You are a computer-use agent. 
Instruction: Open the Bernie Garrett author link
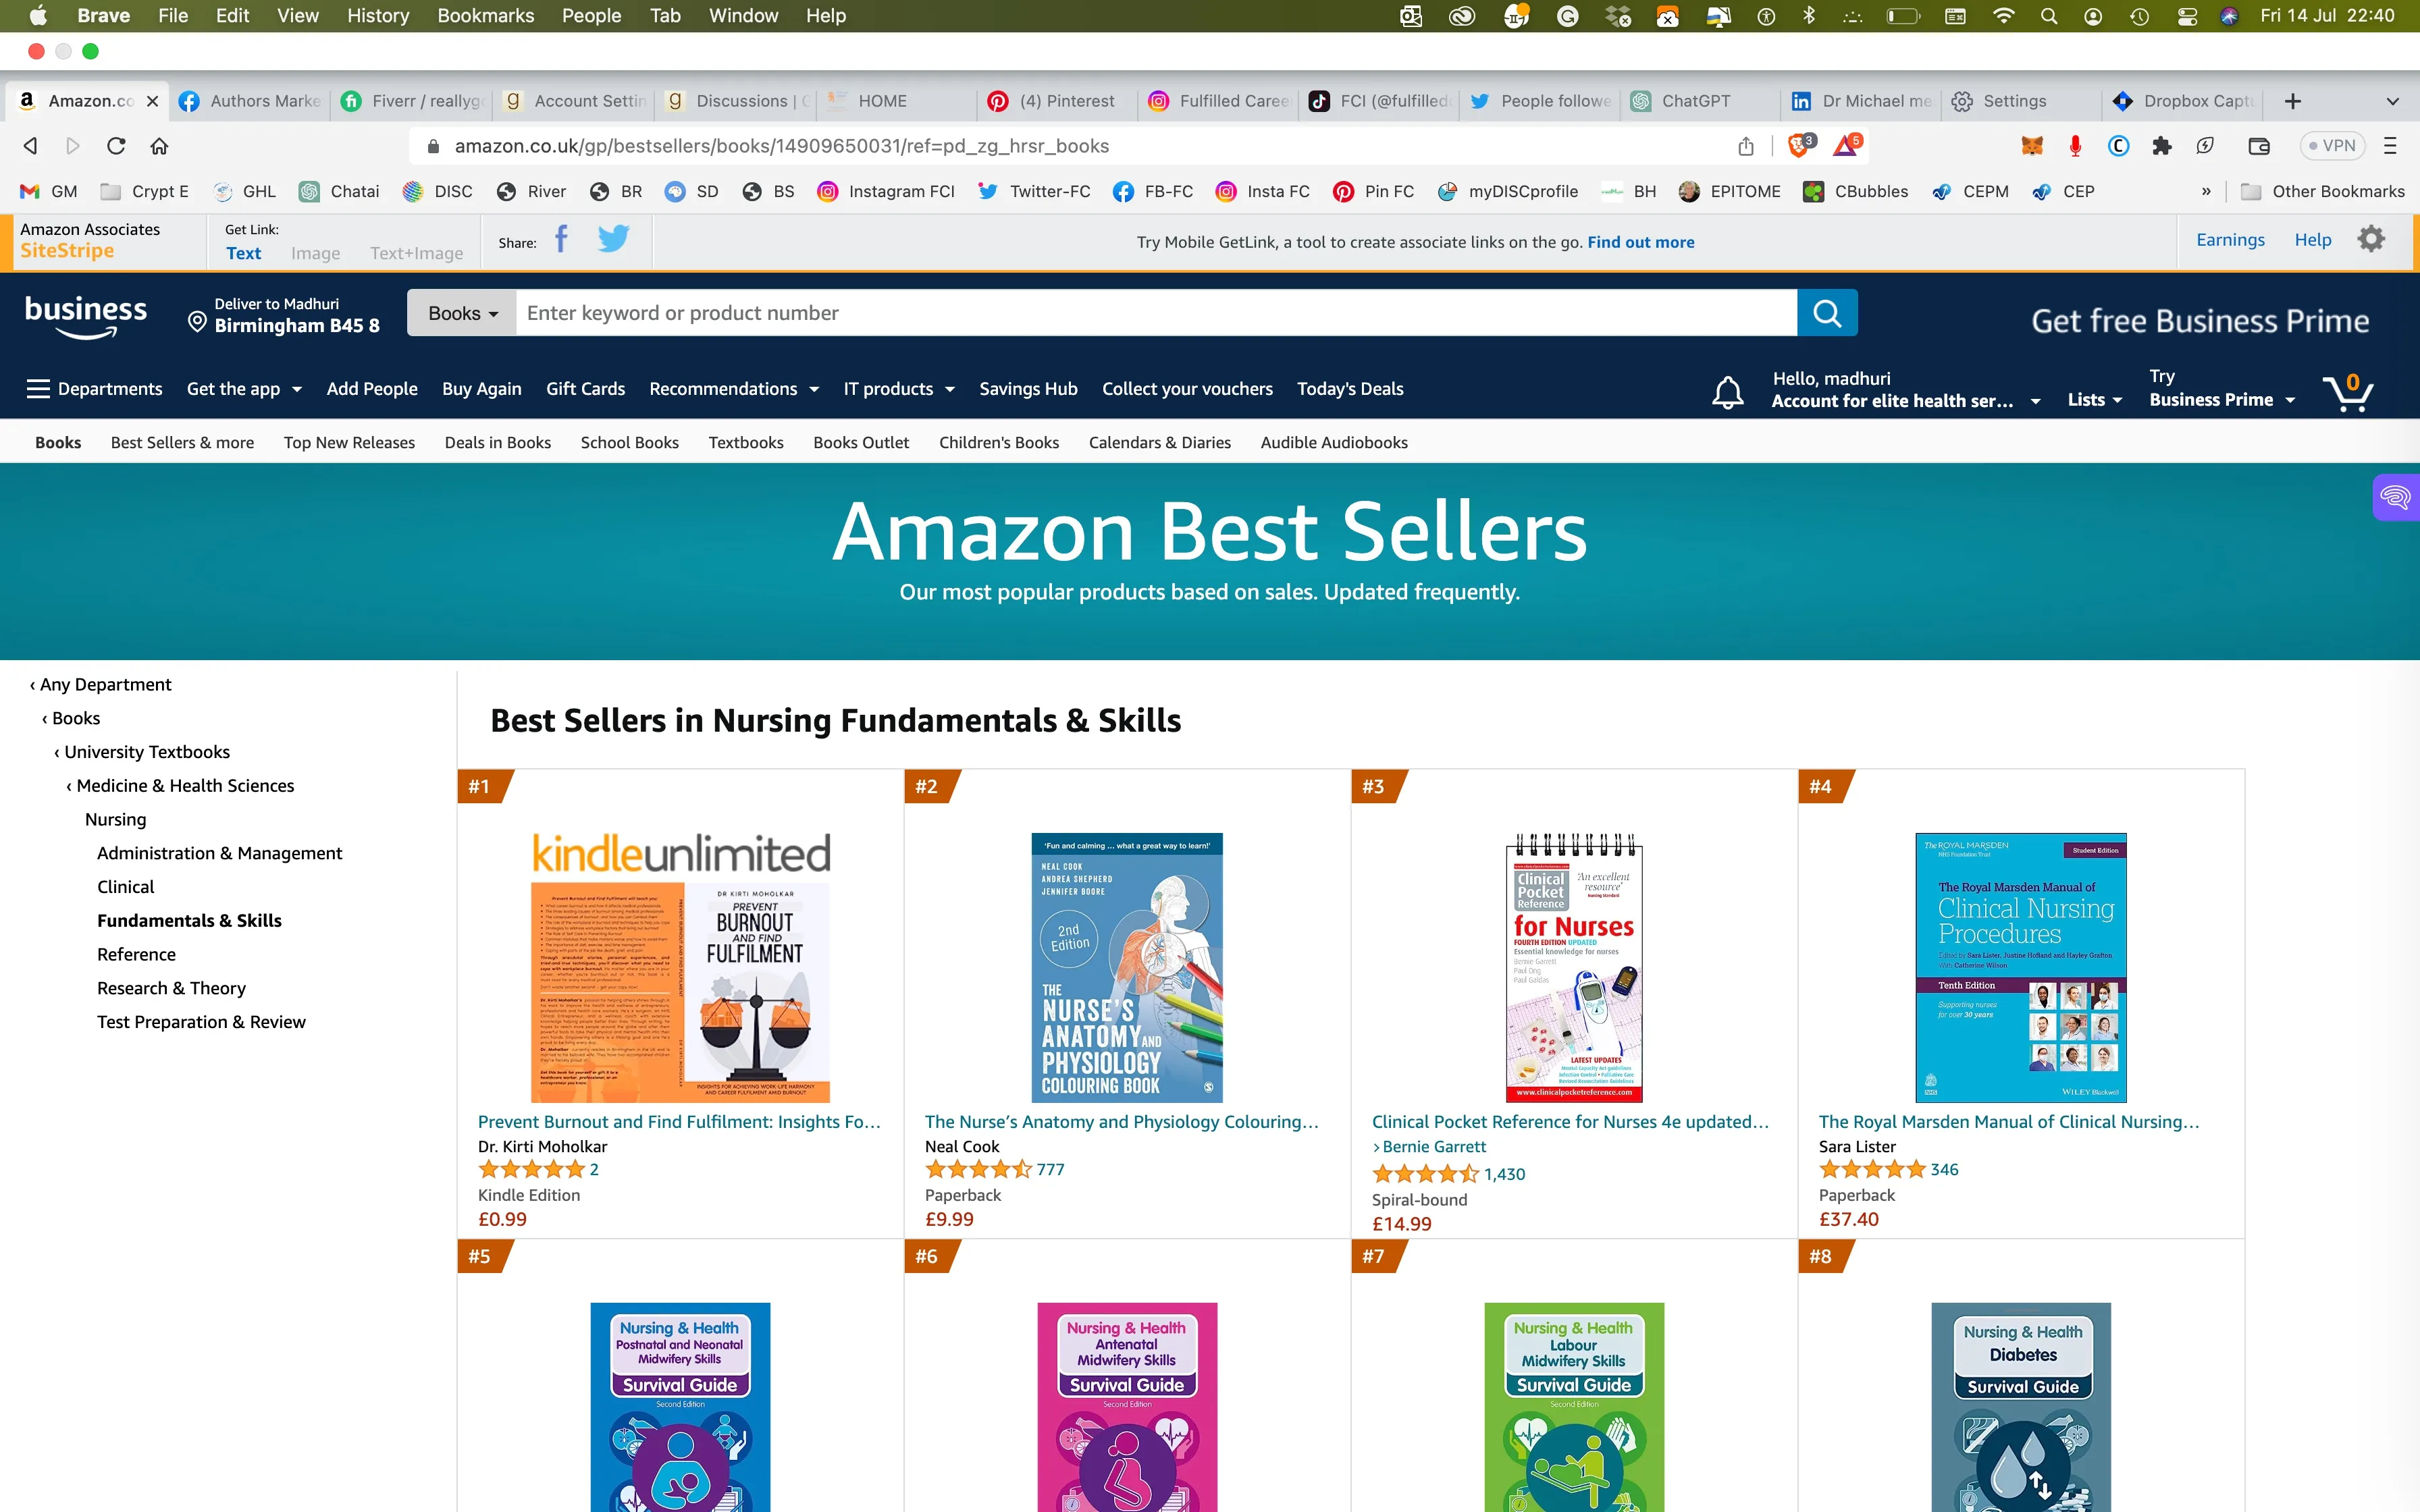click(x=1434, y=1146)
